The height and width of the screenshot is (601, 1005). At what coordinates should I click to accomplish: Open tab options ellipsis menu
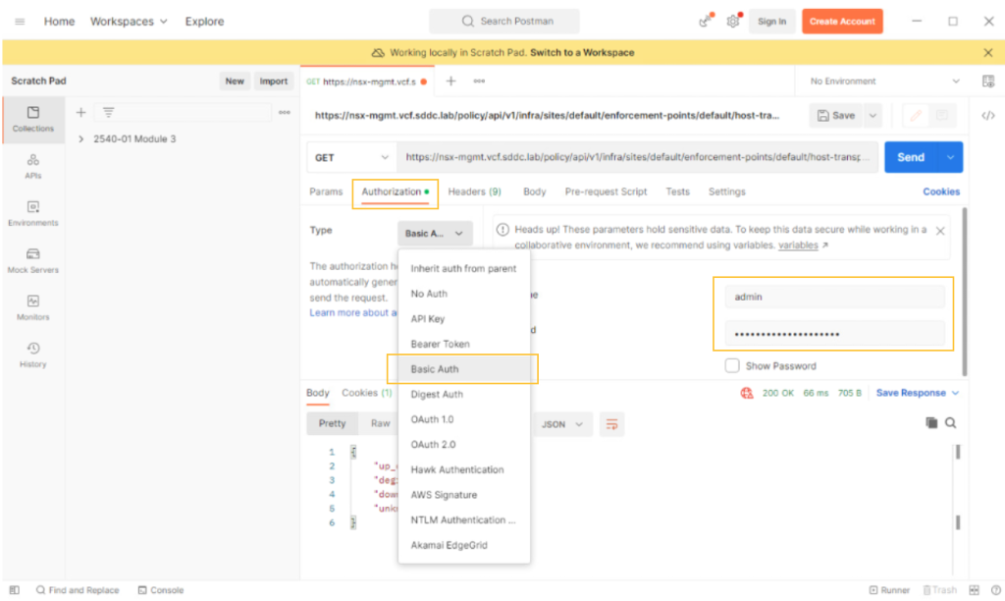(479, 81)
